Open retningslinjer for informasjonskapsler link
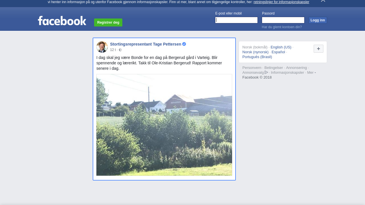 tap(281, 2)
